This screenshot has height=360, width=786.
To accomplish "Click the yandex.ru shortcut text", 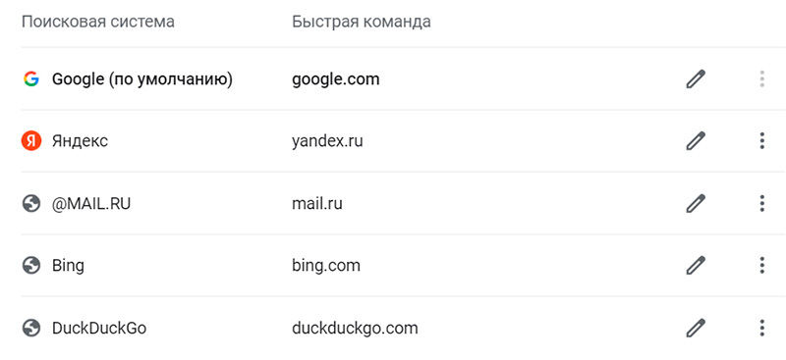I will (327, 141).
